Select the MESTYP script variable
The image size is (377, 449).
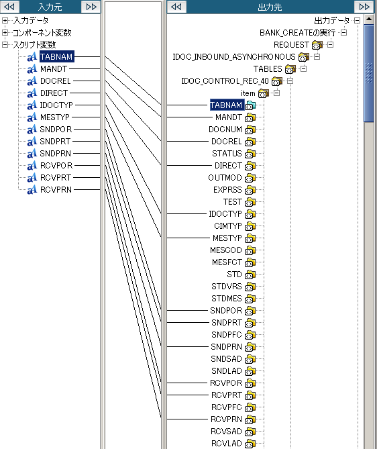tap(55, 117)
